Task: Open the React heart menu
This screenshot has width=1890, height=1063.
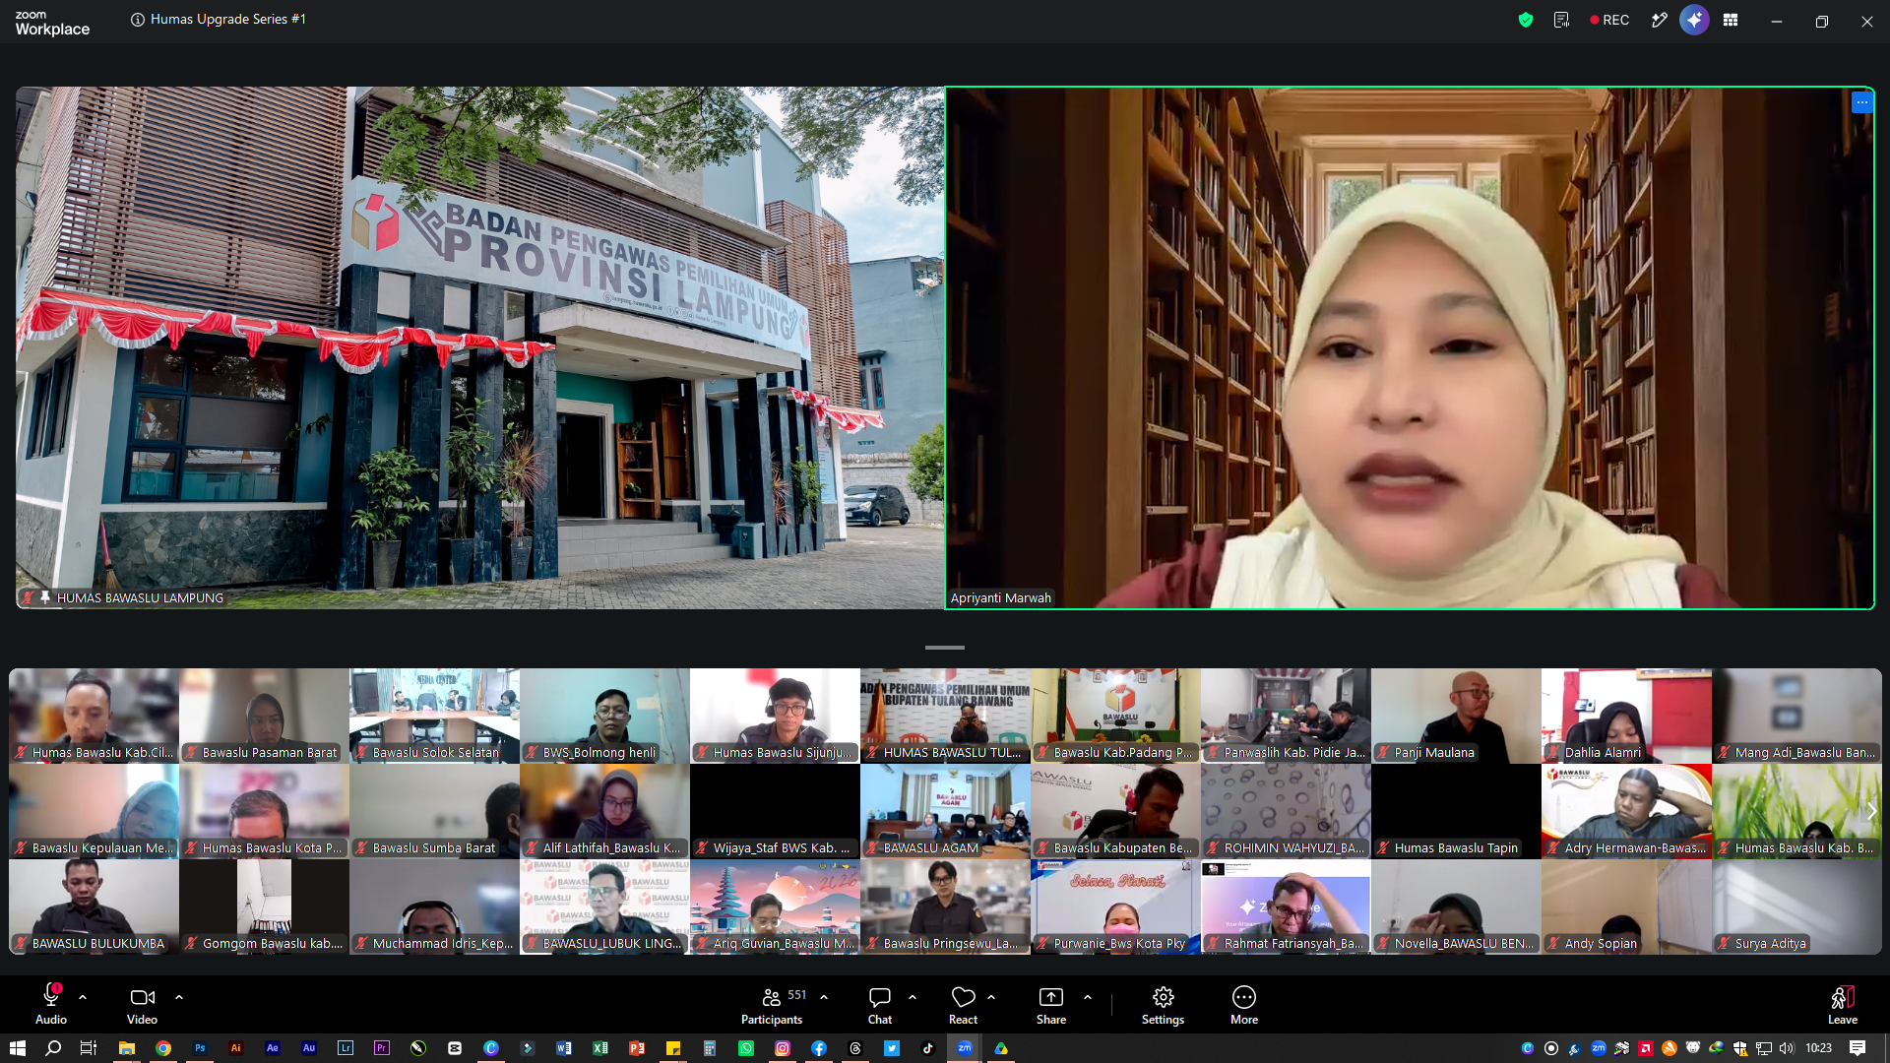Action: (x=963, y=1005)
